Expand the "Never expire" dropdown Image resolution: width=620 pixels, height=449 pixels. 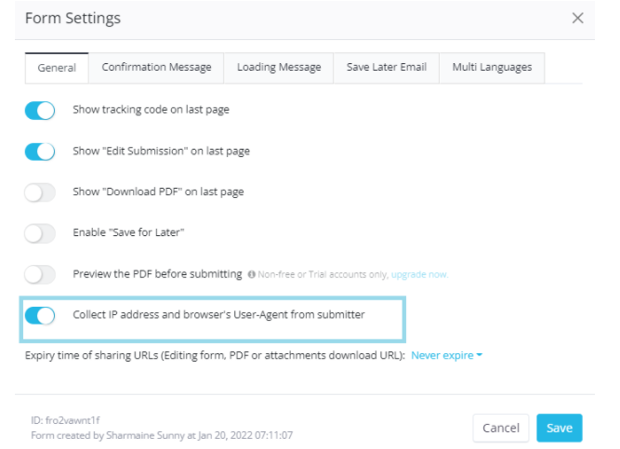pyautogui.click(x=446, y=356)
